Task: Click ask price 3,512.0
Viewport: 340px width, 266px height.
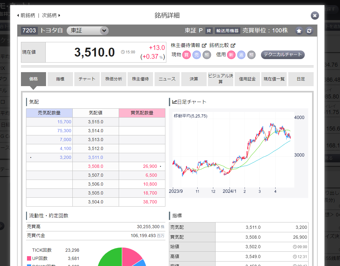Action: [x=96, y=148]
